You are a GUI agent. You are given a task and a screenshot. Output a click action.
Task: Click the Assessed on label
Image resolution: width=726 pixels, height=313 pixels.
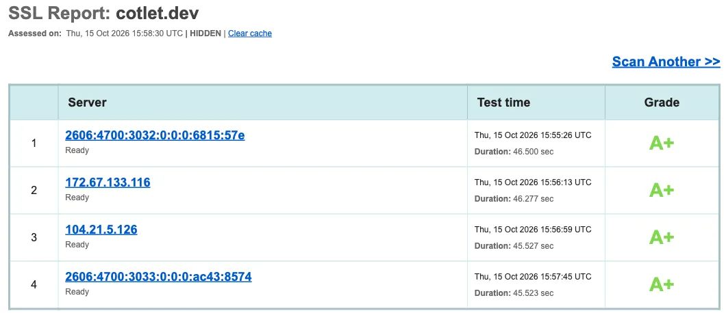click(x=35, y=33)
